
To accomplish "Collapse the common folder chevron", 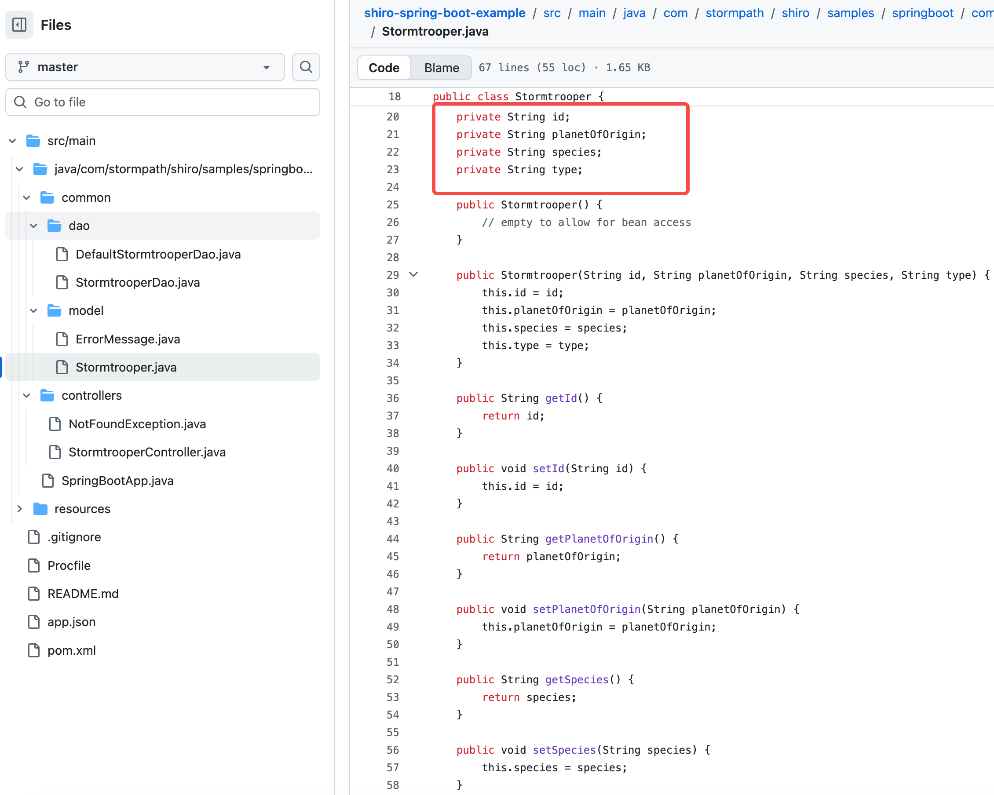I will click(27, 198).
